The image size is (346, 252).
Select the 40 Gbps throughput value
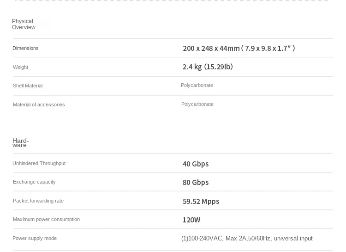tap(196, 164)
